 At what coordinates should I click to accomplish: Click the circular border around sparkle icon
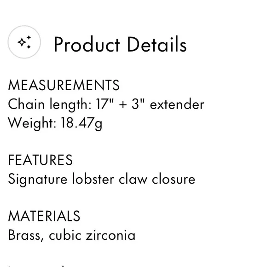coord(24,42)
